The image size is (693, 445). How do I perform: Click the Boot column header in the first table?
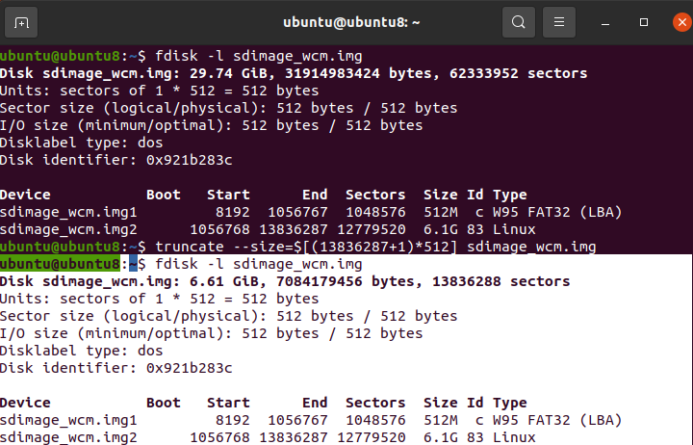coord(164,195)
